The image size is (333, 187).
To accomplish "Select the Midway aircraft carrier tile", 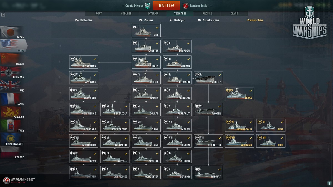I will [x=208, y=172].
